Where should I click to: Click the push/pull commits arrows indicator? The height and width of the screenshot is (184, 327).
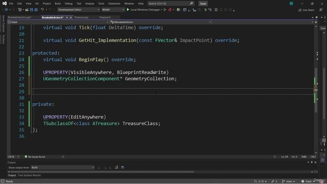coord(260,181)
